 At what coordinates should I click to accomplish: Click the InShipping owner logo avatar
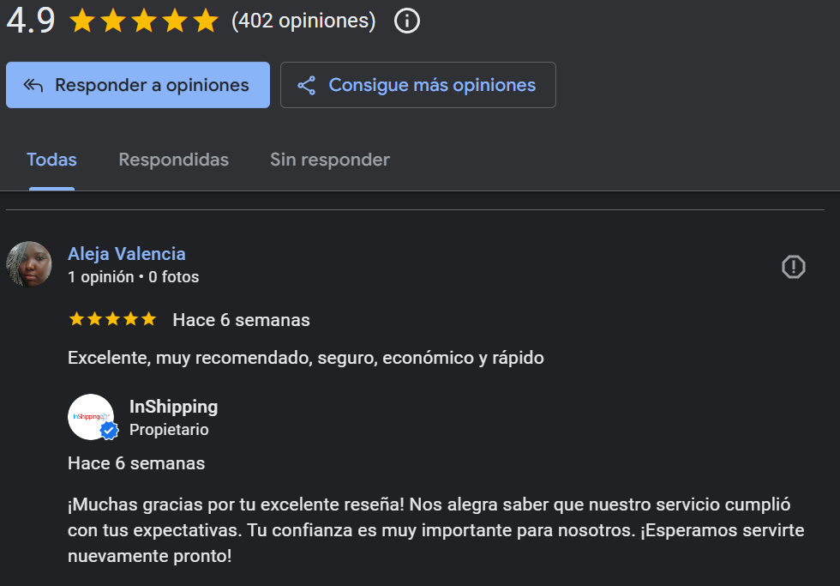tap(91, 417)
